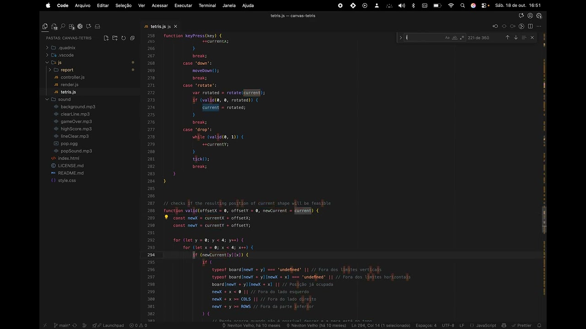The width and height of the screenshot is (586, 329).
Task: Open the editor more actions ellipsis
Action: 539,27
